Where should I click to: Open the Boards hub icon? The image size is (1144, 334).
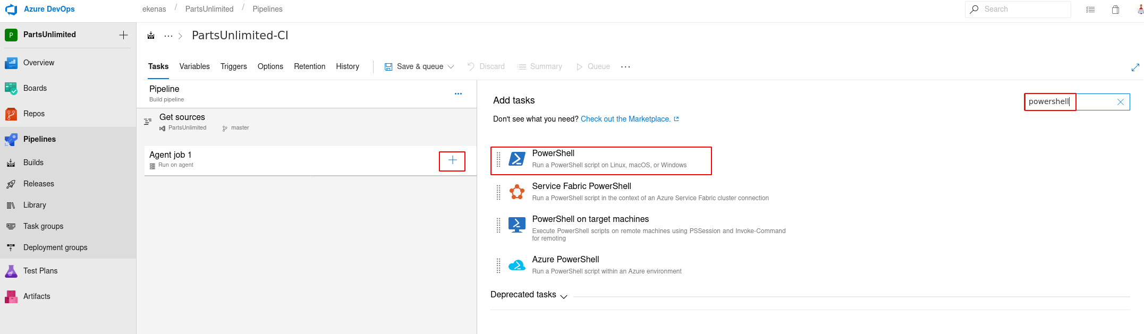click(11, 88)
